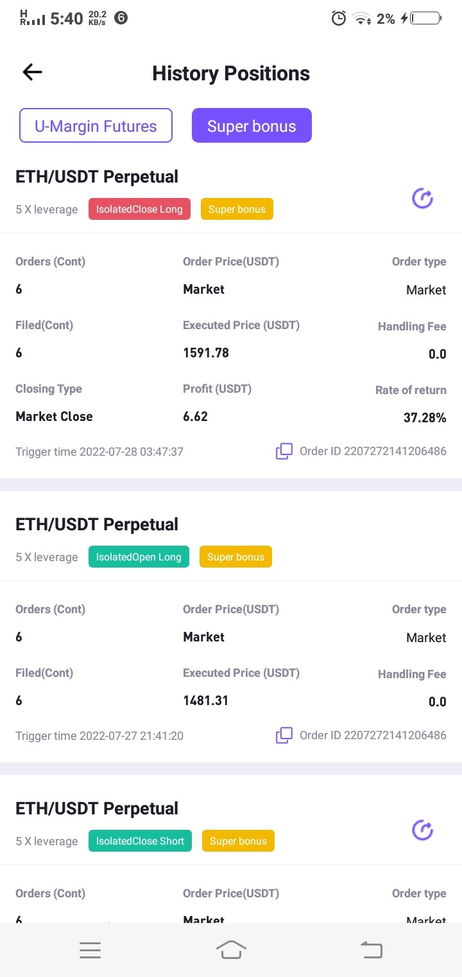The width and height of the screenshot is (462, 977).
Task: Open first ETH/USDT Perpetual position title
Action: pyautogui.click(x=97, y=177)
